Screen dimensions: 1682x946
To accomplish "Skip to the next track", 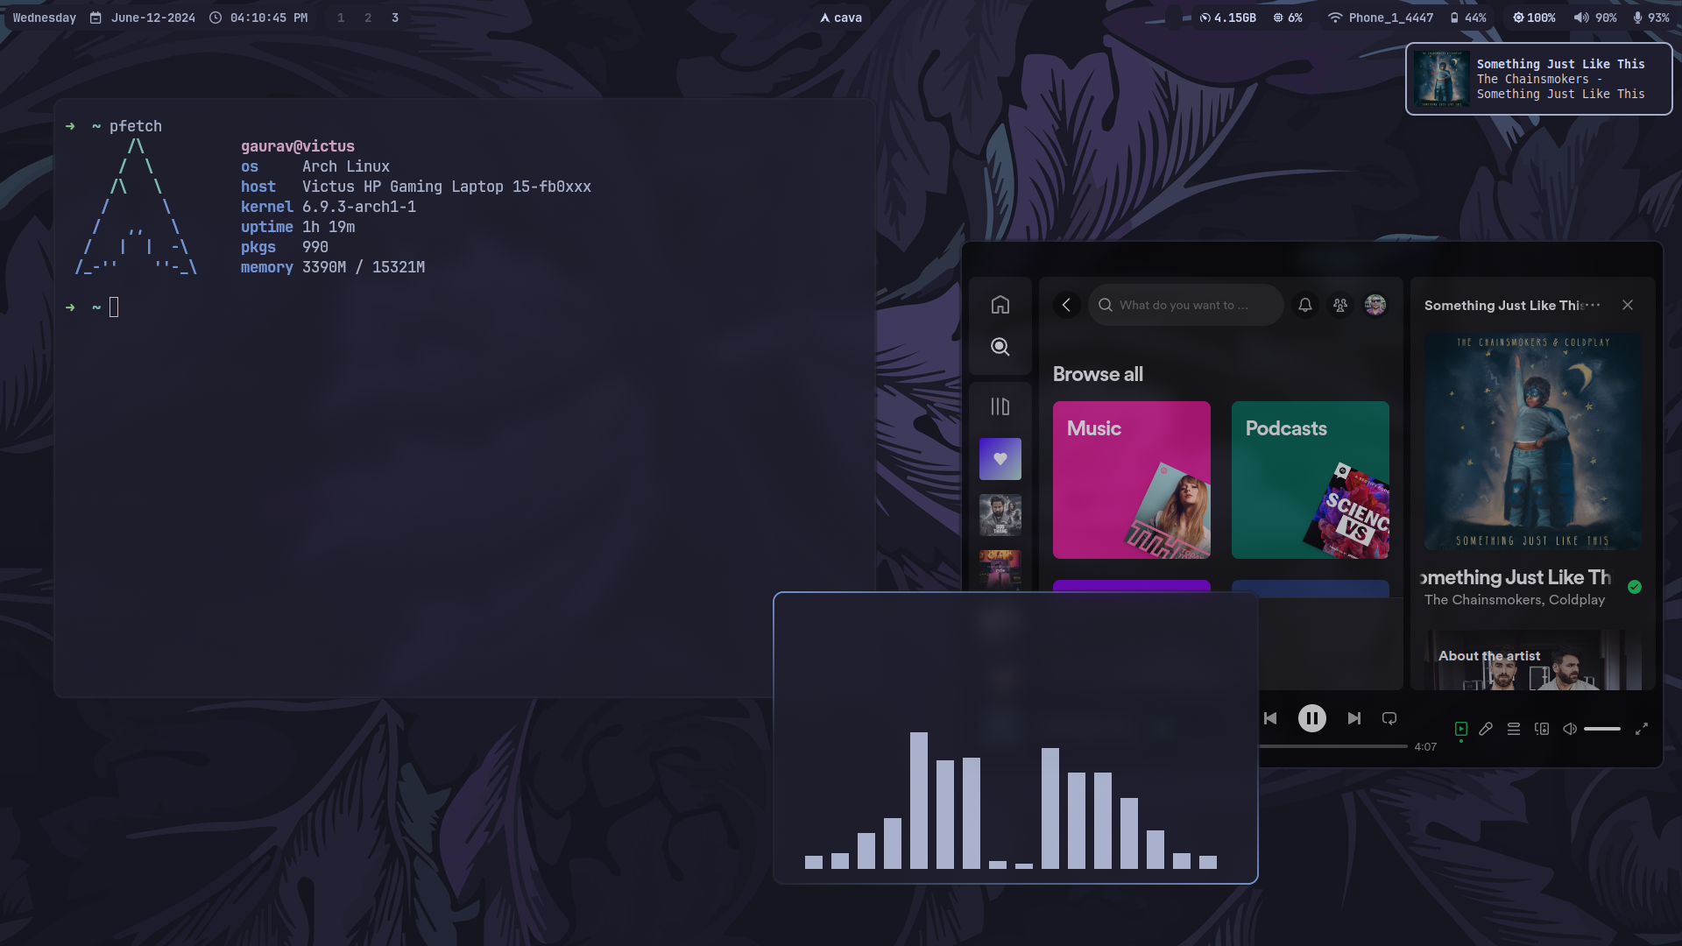I will 1354,718.
